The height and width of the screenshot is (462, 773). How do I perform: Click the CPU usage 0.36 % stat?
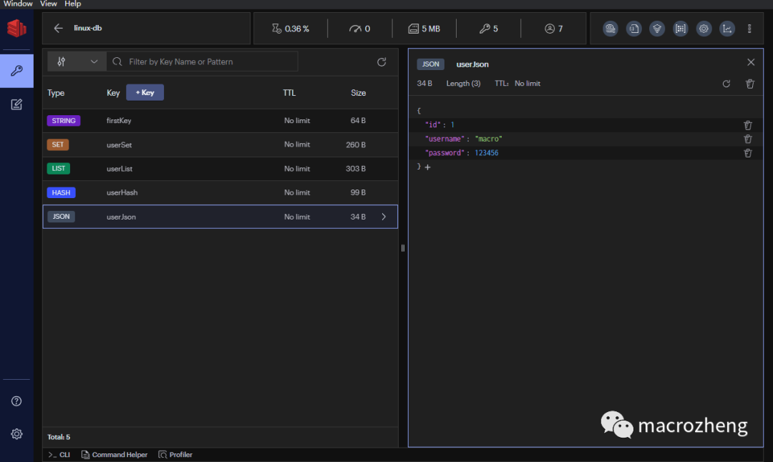tap(291, 29)
